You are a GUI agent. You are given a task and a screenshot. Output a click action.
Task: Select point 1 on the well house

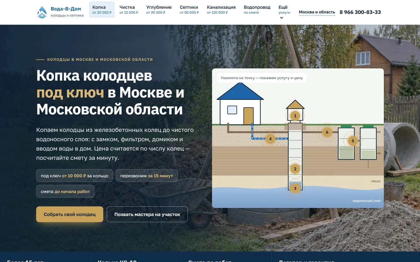coord(295,116)
